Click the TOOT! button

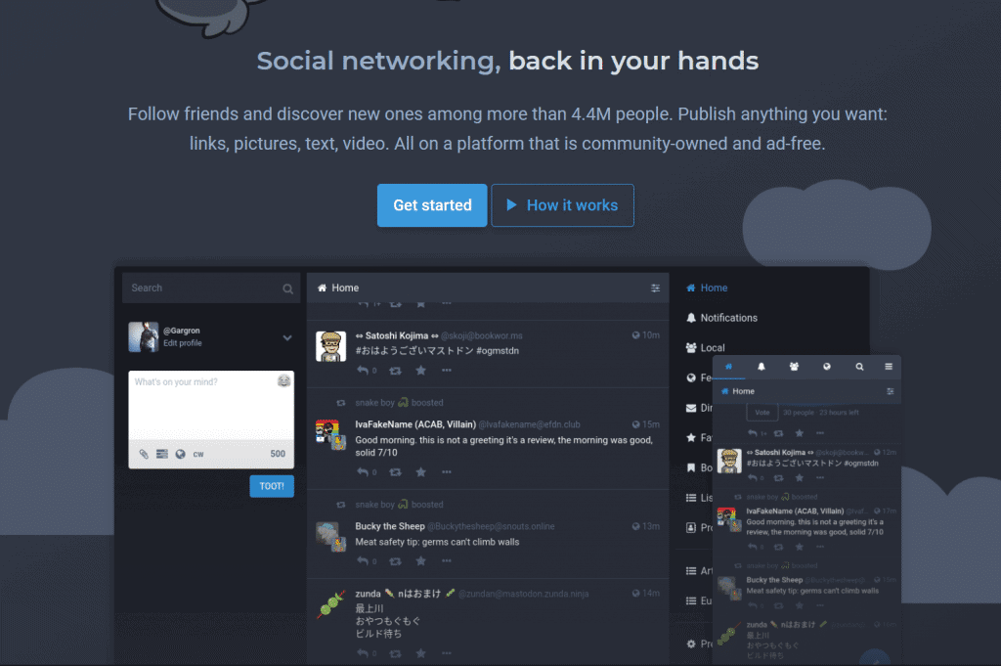pos(272,486)
